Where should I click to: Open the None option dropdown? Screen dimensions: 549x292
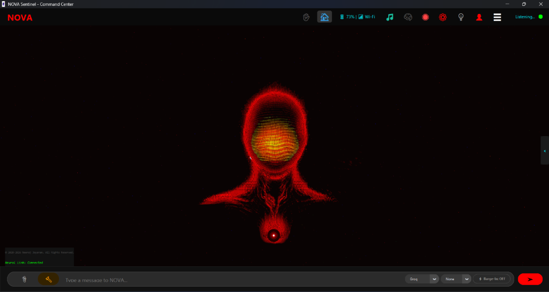[x=456, y=279]
